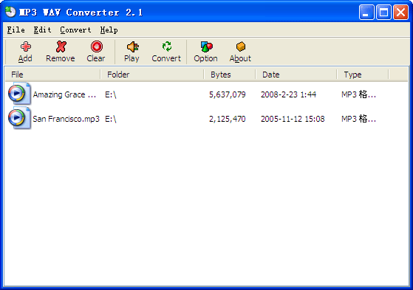Click the Clear list stop icon

[x=96, y=46]
